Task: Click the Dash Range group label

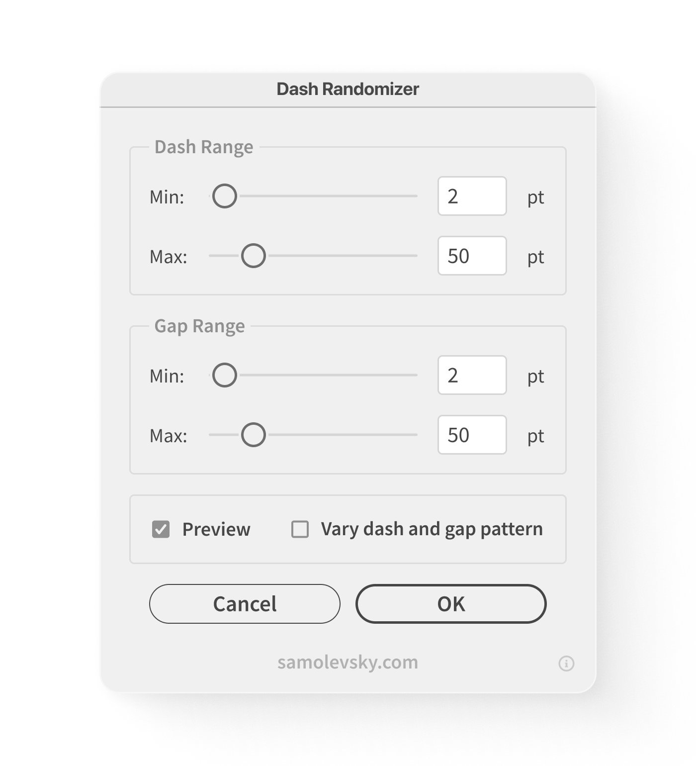Action: (x=204, y=147)
